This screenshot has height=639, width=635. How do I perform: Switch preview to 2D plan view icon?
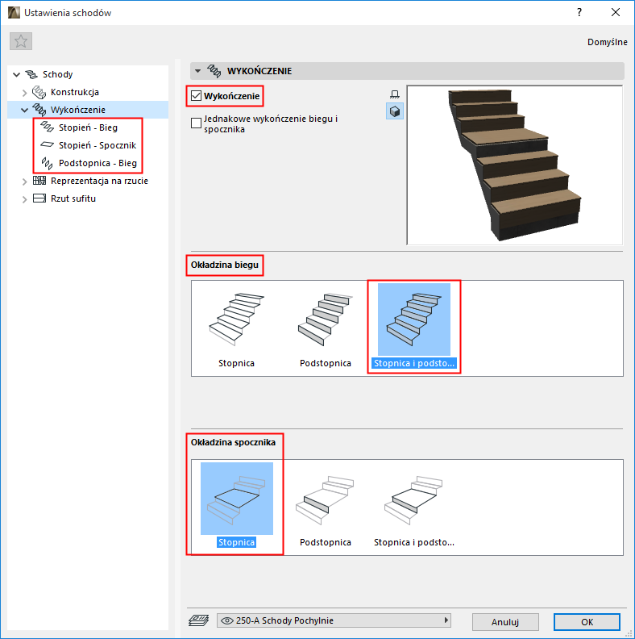(394, 94)
